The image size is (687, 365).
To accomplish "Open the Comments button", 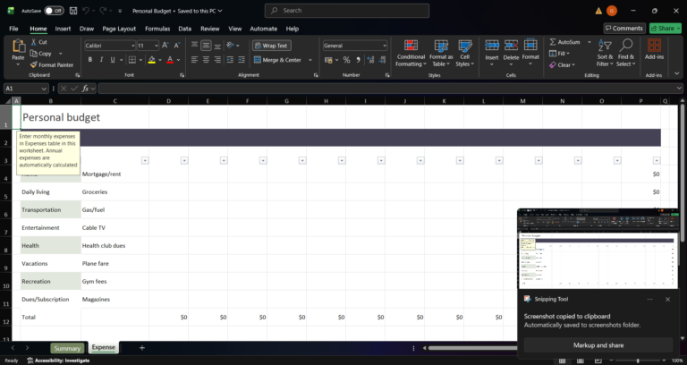I will pyautogui.click(x=623, y=29).
